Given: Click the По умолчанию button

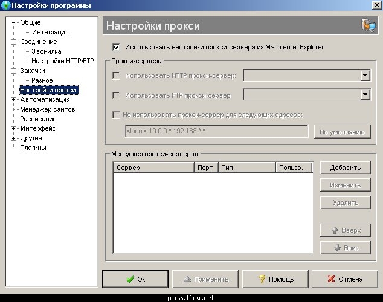Looking at the screenshot, I should (342, 132).
